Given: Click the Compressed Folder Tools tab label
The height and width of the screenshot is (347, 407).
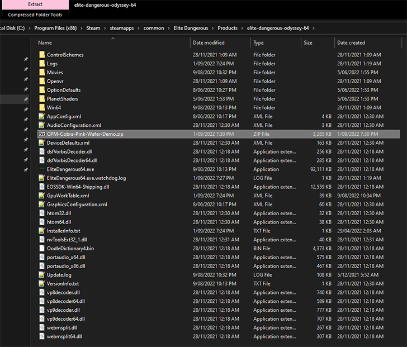Looking at the screenshot, I should [x=35, y=15].
